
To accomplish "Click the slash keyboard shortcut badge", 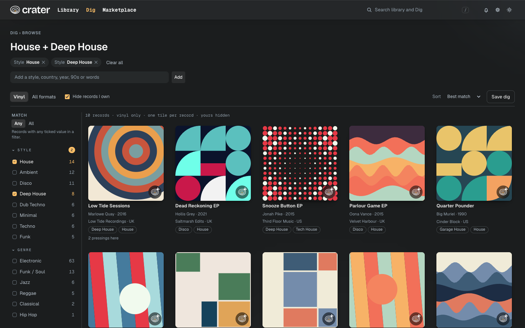I will pyautogui.click(x=465, y=10).
